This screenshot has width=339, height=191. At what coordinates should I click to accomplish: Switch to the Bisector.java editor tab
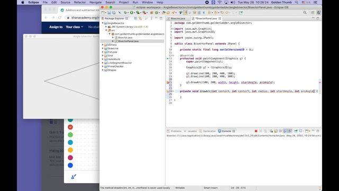coord(178,19)
